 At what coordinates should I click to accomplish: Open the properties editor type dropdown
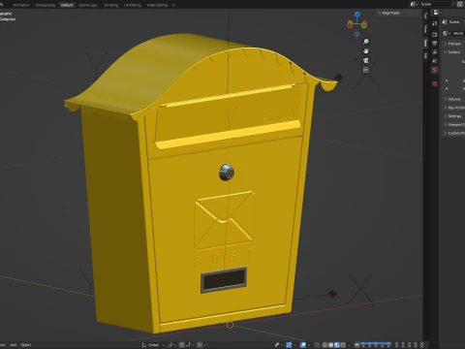point(437,13)
